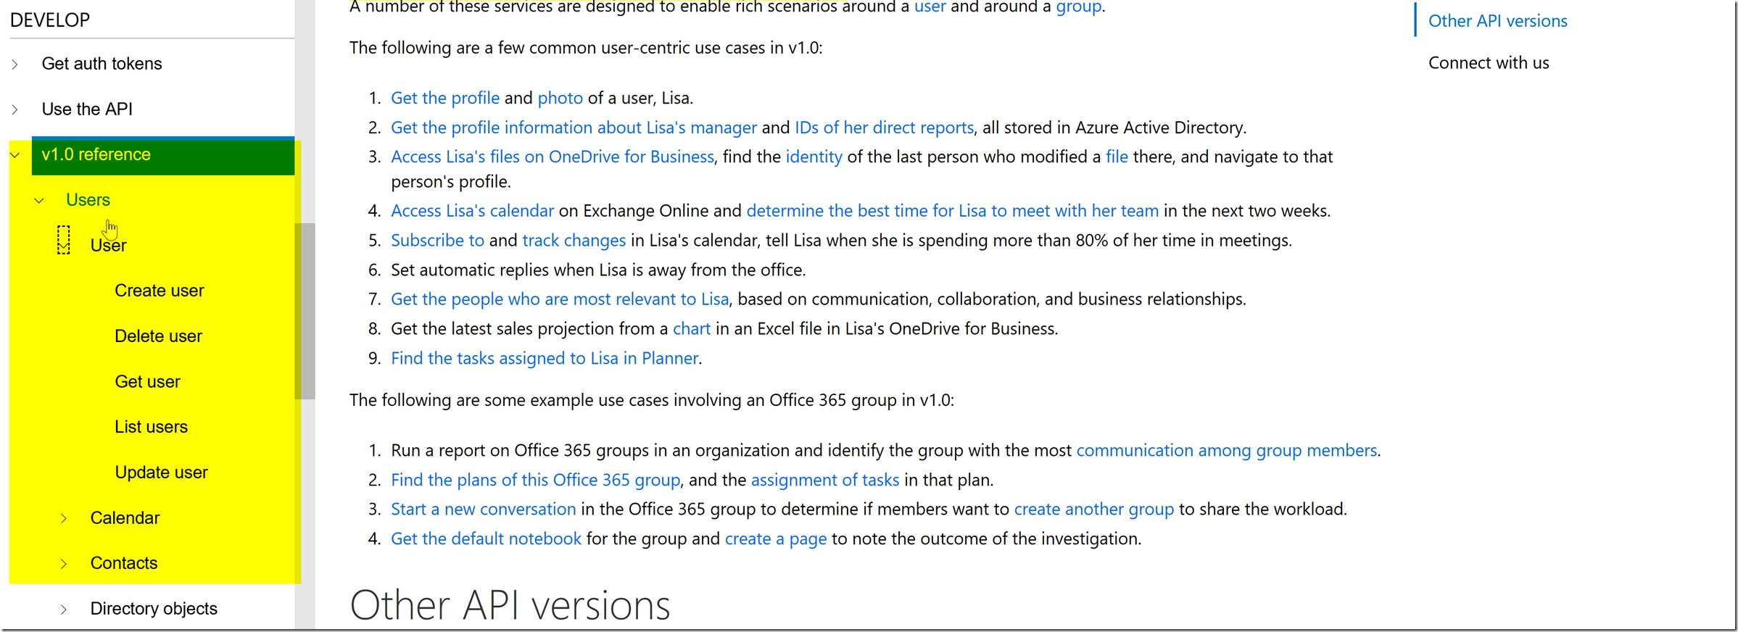Collapse the v1.0 reference chevron
Image resolution: width=1738 pixels, height=632 pixels.
tap(15, 155)
